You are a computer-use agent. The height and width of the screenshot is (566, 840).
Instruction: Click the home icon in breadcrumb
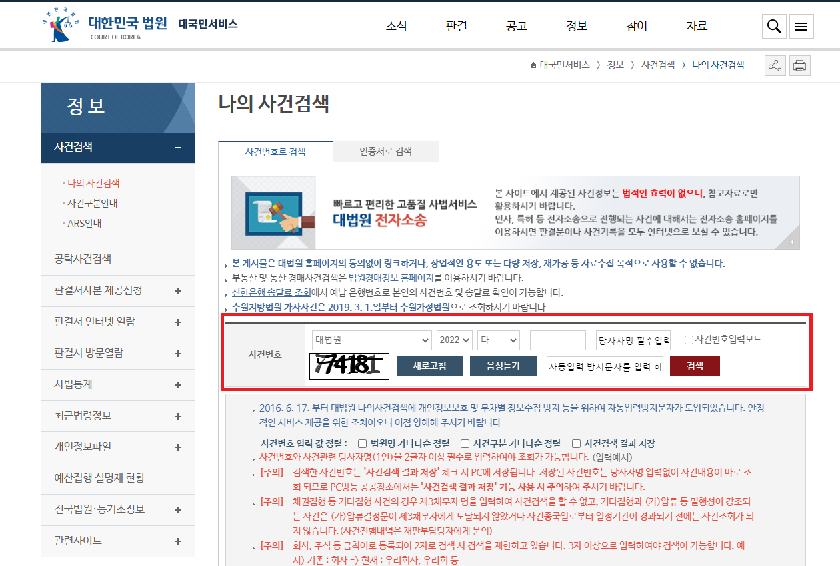(x=533, y=65)
